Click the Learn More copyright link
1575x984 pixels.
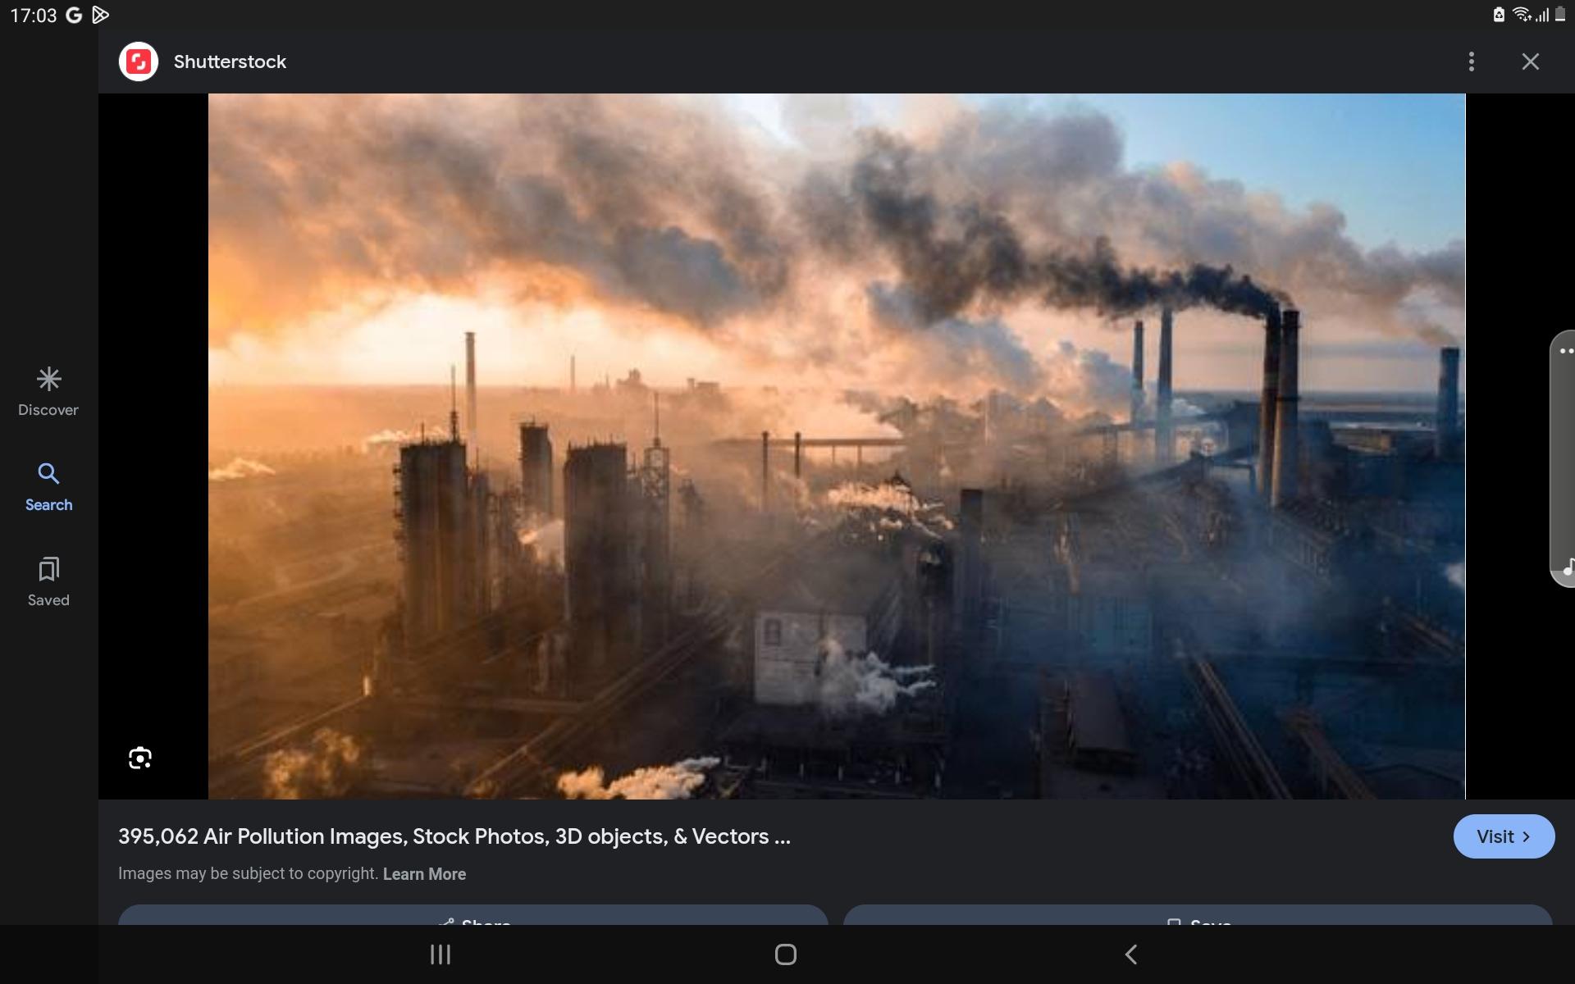(x=424, y=874)
